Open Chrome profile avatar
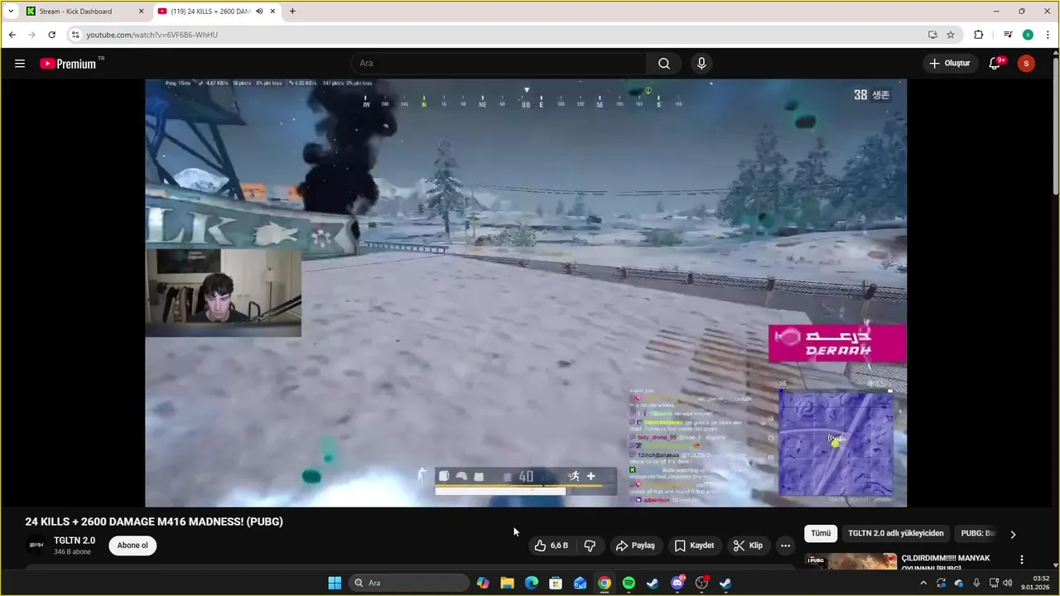This screenshot has width=1060, height=596. coord(1028,35)
